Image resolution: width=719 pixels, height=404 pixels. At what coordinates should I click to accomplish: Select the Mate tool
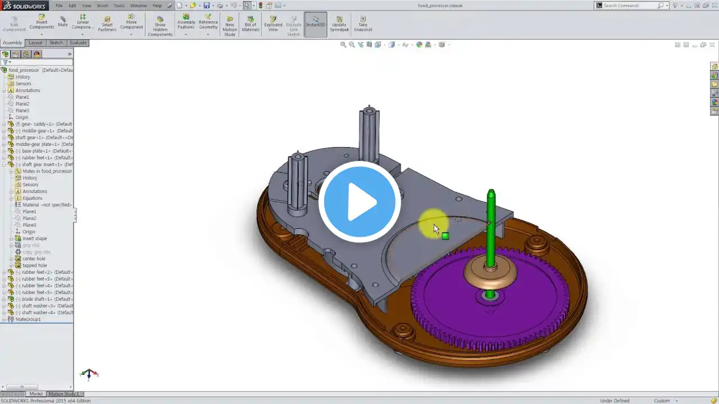coord(63,22)
